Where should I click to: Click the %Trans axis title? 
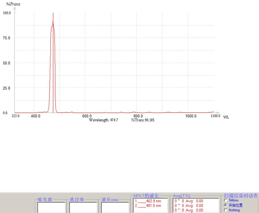click(x=13, y=4)
